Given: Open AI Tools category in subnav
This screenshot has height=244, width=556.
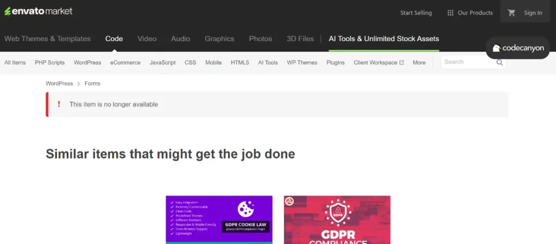Looking at the screenshot, I should (x=268, y=63).
